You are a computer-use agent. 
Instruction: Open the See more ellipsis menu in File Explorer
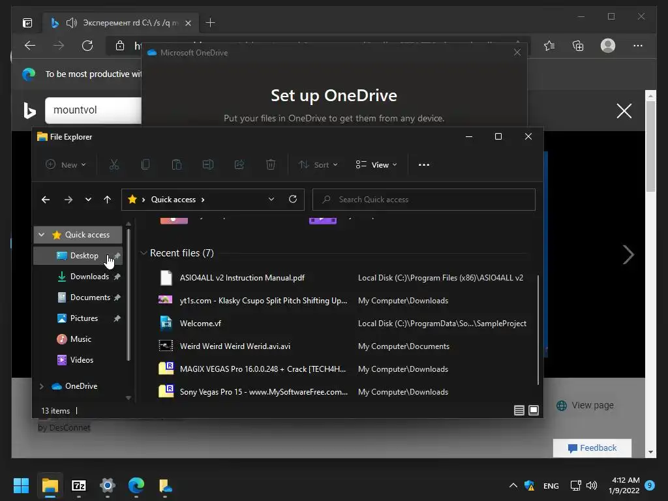click(424, 165)
